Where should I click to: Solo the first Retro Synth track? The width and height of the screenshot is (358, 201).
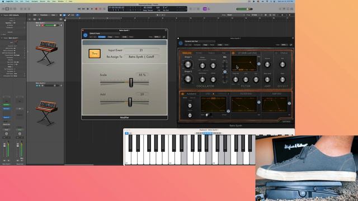[x=40, y=25]
